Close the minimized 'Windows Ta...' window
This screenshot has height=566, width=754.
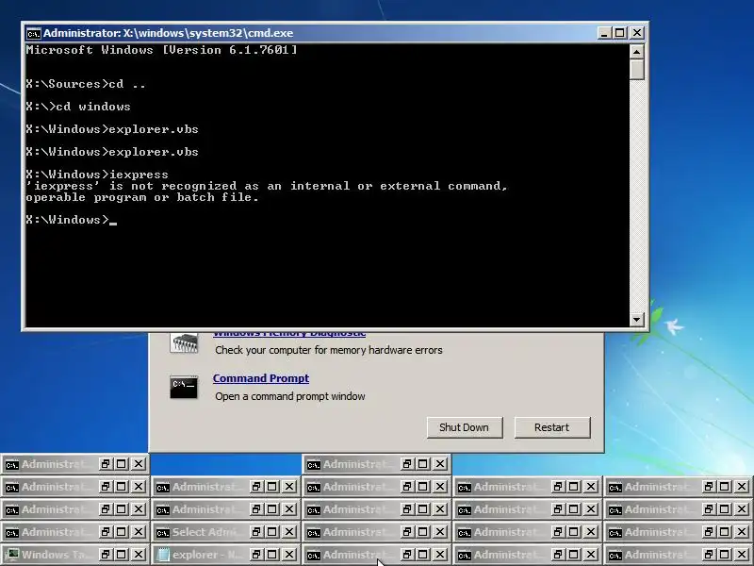pos(138,555)
